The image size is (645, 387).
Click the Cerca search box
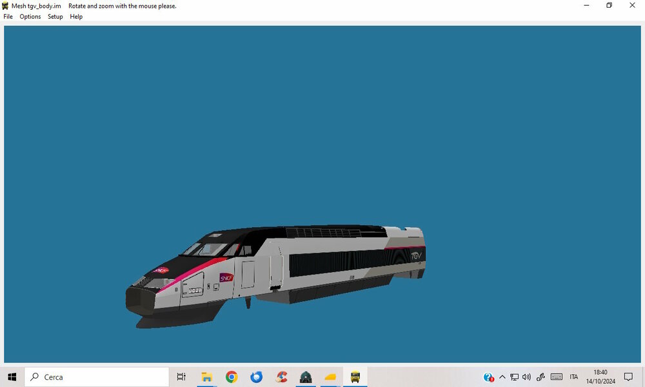pos(97,377)
